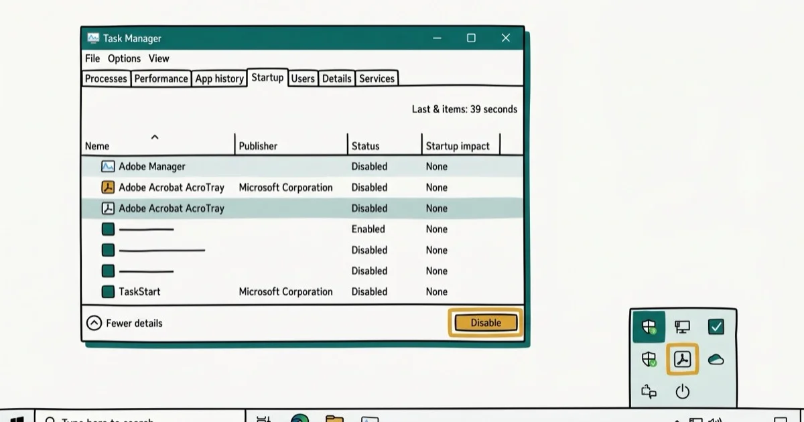The height and width of the screenshot is (422, 804).
Task: Click Microsoft Corporation in the TaskStart row
Action: (285, 291)
